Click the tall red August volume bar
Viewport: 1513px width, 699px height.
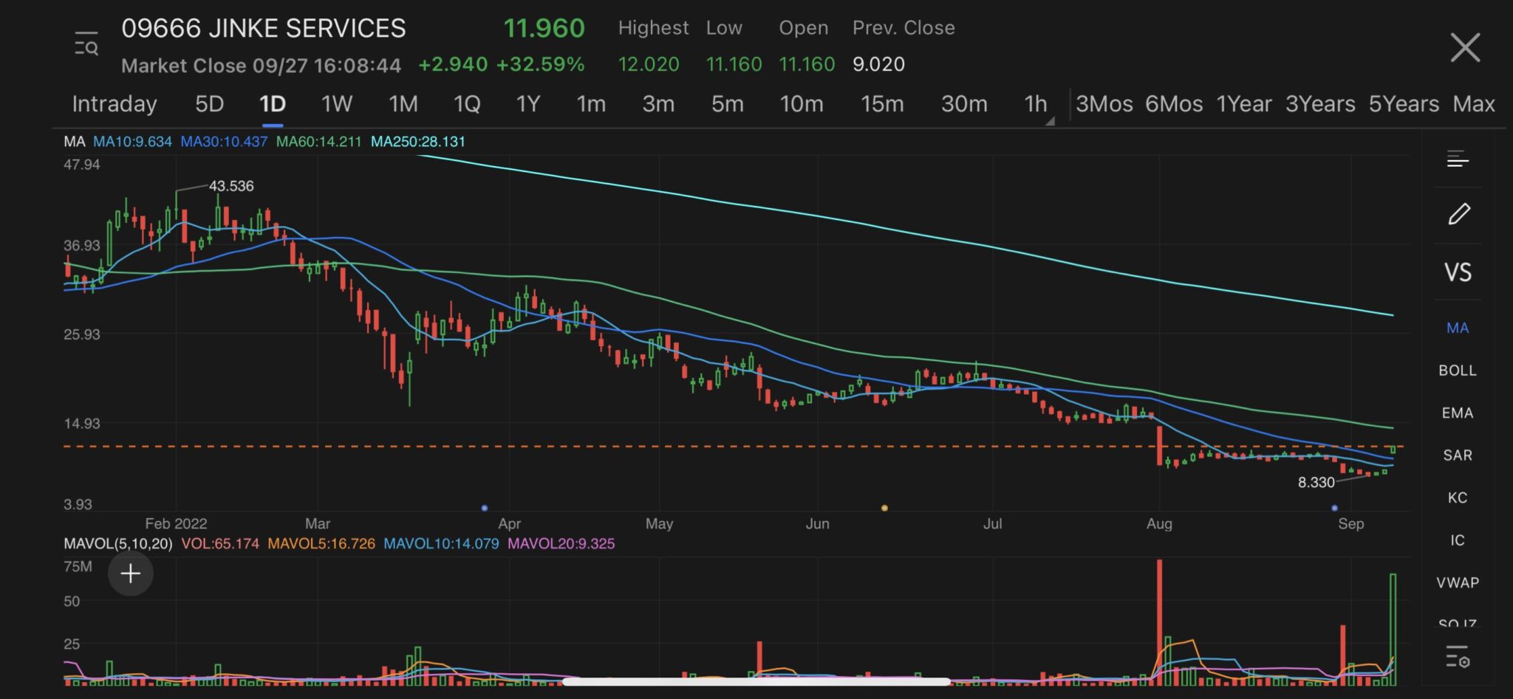pos(1160,622)
